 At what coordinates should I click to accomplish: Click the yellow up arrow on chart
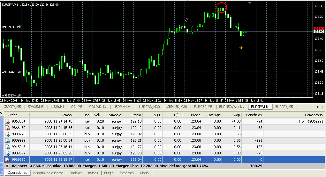[241, 48]
